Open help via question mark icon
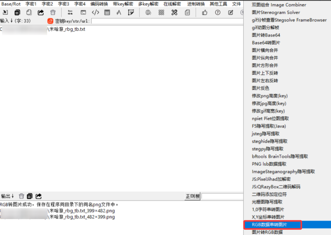Screen dimensions: 331x235 coord(218,13)
